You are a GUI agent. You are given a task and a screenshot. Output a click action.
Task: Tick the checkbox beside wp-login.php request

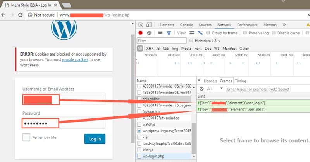point(139,156)
